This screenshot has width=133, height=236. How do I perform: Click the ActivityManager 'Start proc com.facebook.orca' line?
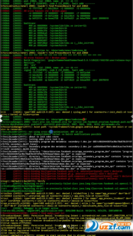(x=66, y=123)
